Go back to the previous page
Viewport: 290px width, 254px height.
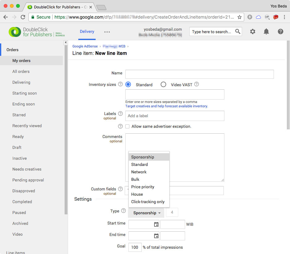(6, 17)
